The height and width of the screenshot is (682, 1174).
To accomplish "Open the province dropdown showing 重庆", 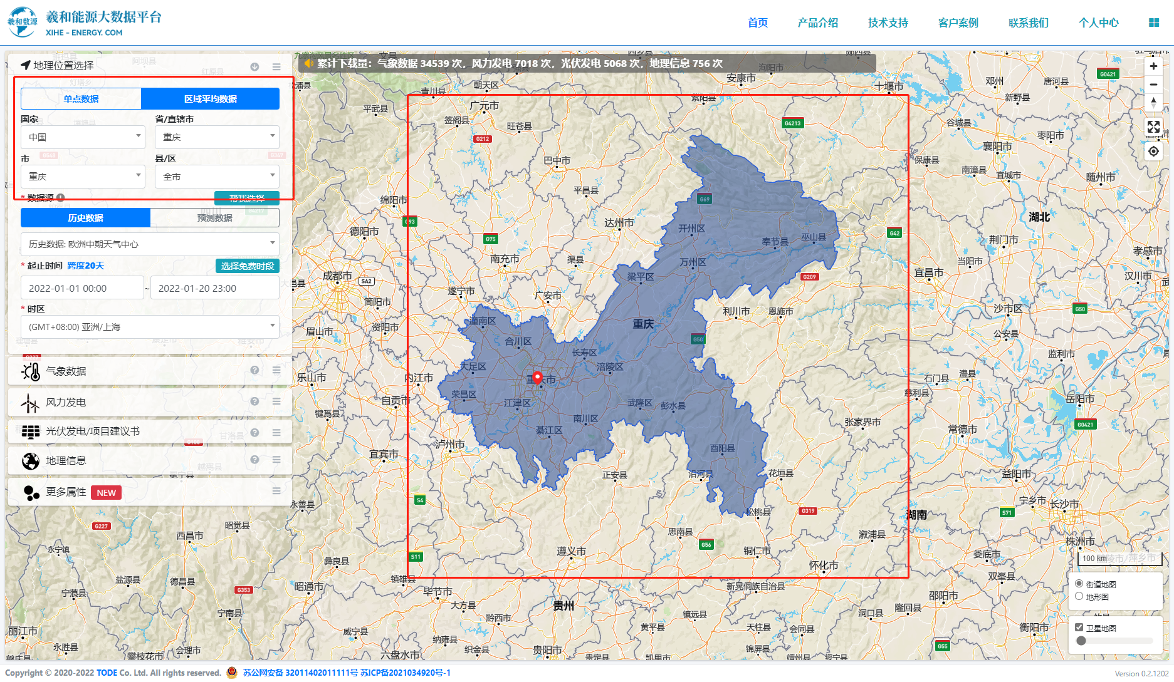I will coord(217,137).
